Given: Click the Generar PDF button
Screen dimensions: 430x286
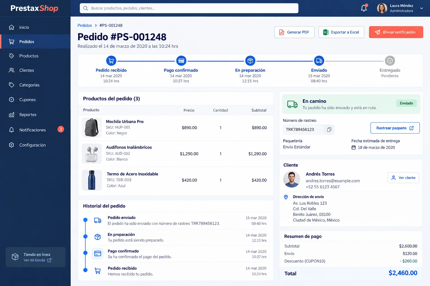Looking at the screenshot, I should pyautogui.click(x=294, y=32).
